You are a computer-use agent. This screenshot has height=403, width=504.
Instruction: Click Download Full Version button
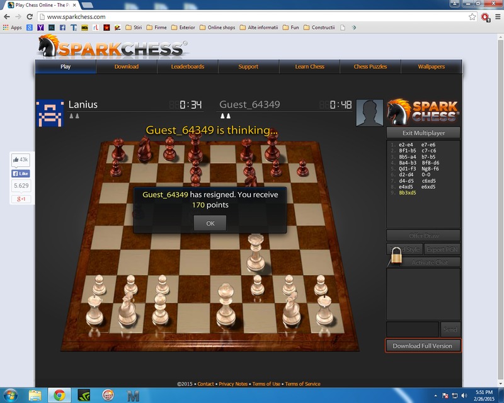point(423,346)
